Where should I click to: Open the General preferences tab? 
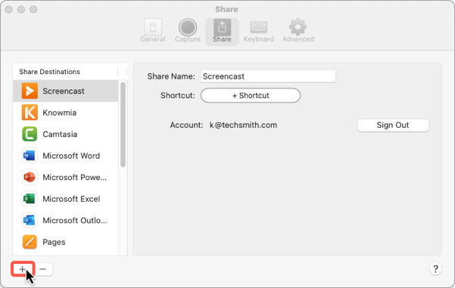(153, 31)
